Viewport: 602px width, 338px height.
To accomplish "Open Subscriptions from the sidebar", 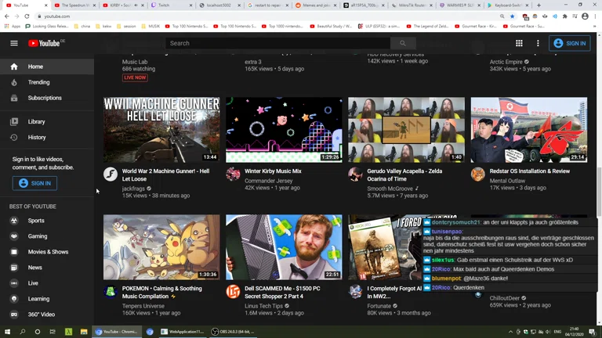I will pos(45,98).
